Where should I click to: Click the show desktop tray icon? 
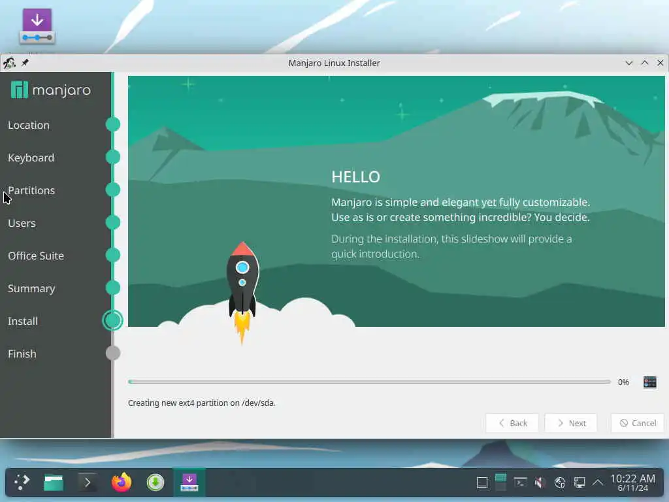click(x=482, y=483)
